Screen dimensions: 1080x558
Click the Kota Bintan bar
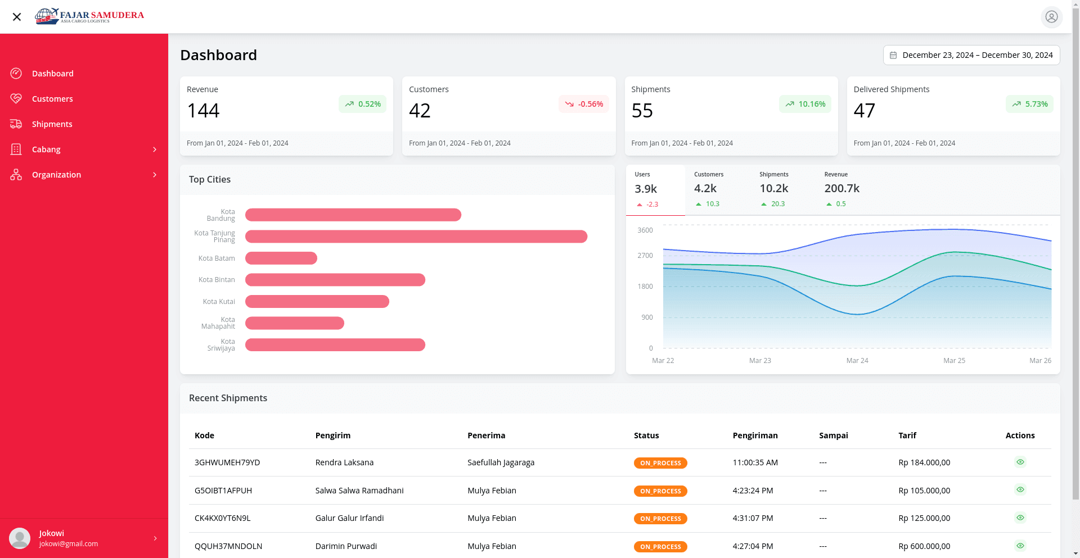point(335,280)
